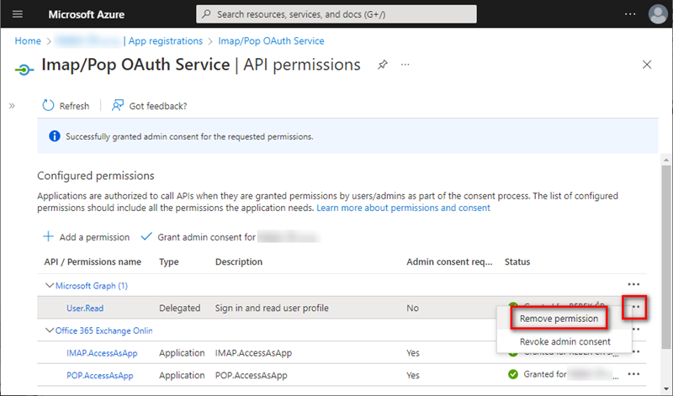Open the top bar ellipsis menu
673x396 pixels.
tap(630, 14)
